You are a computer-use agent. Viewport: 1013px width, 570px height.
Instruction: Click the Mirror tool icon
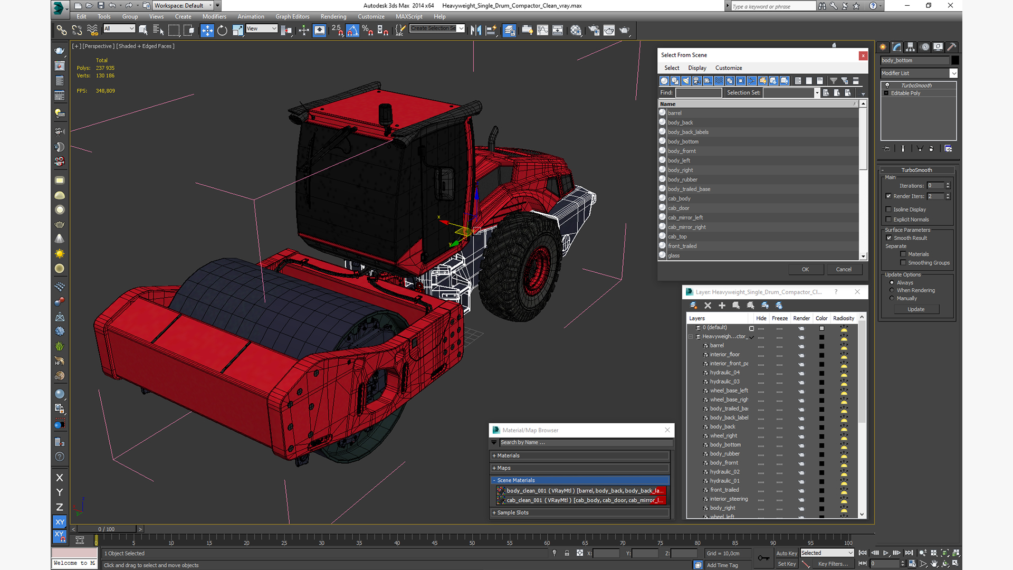coord(476,31)
